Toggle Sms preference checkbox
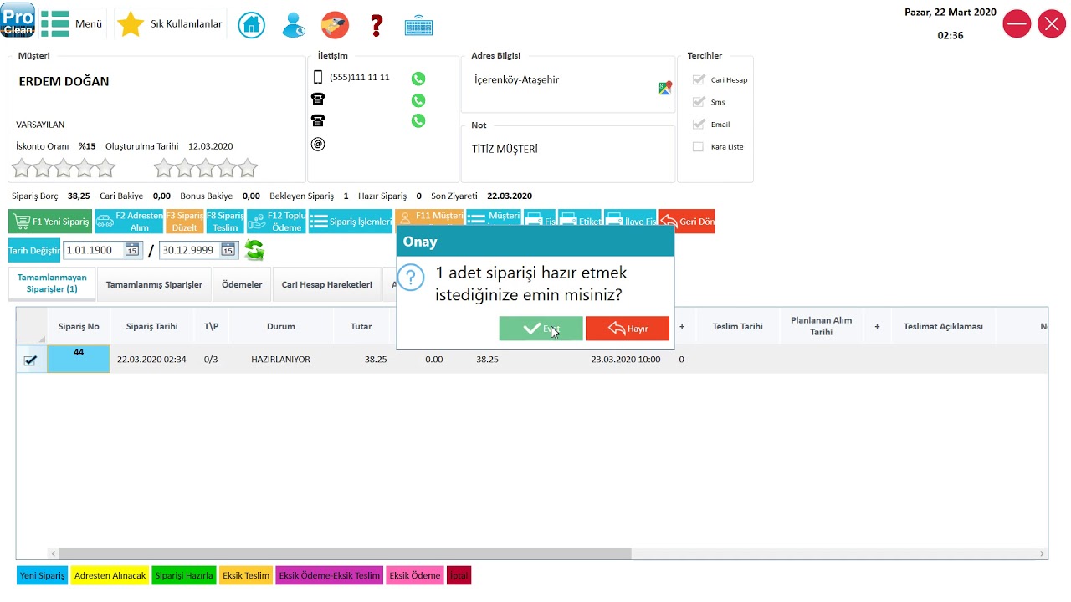 699,102
